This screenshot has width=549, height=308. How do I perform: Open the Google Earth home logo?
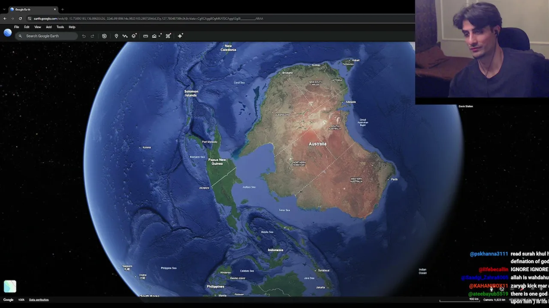tap(8, 33)
